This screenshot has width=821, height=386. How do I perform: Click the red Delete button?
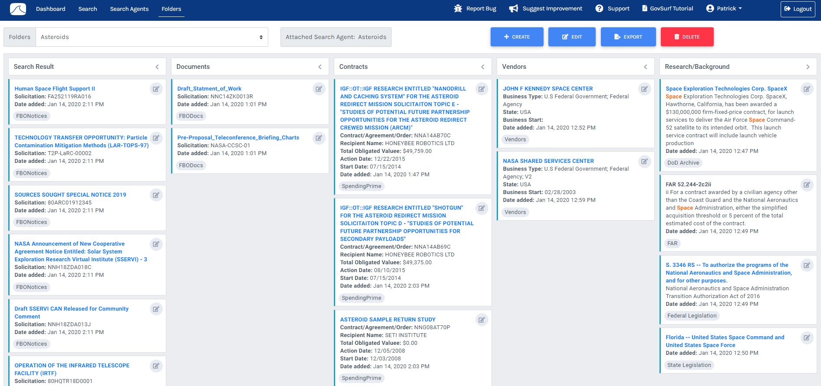click(x=687, y=37)
